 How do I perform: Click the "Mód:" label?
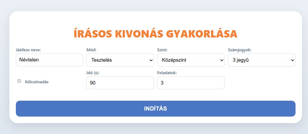[x=91, y=50]
